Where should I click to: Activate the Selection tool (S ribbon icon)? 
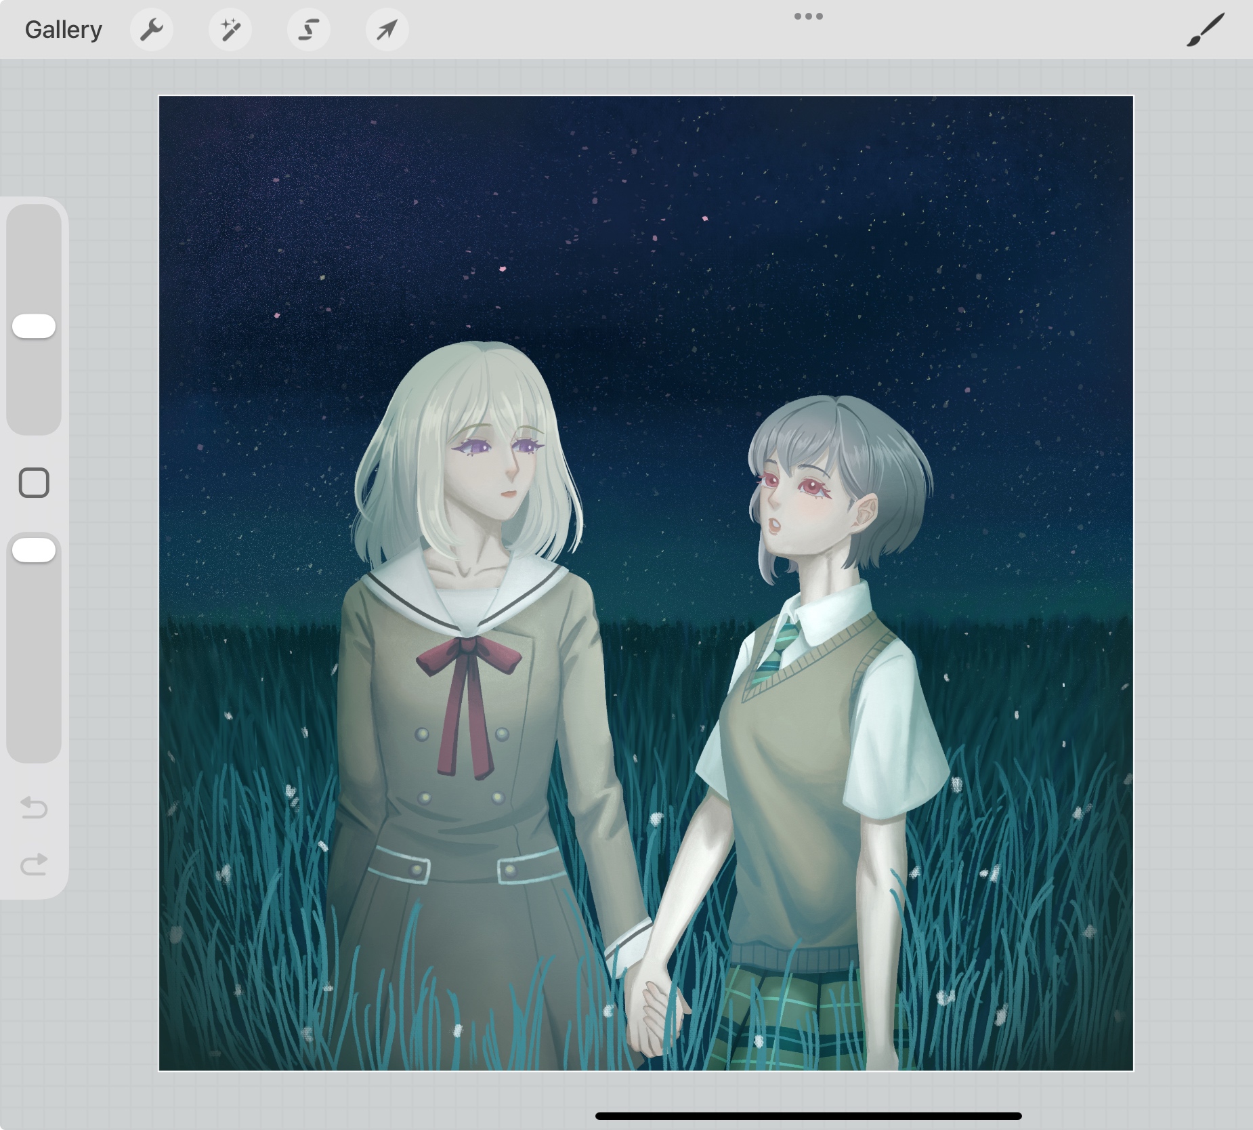tap(309, 30)
